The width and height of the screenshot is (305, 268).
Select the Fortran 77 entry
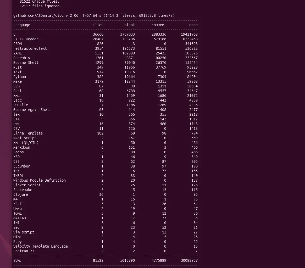pyautogui.click(x=24, y=251)
